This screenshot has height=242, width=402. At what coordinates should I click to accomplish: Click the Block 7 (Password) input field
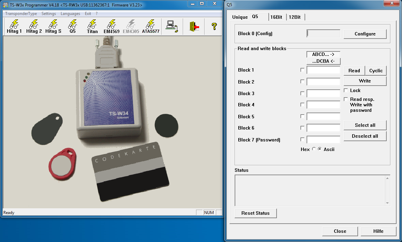pyautogui.click(x=323, y=140)
